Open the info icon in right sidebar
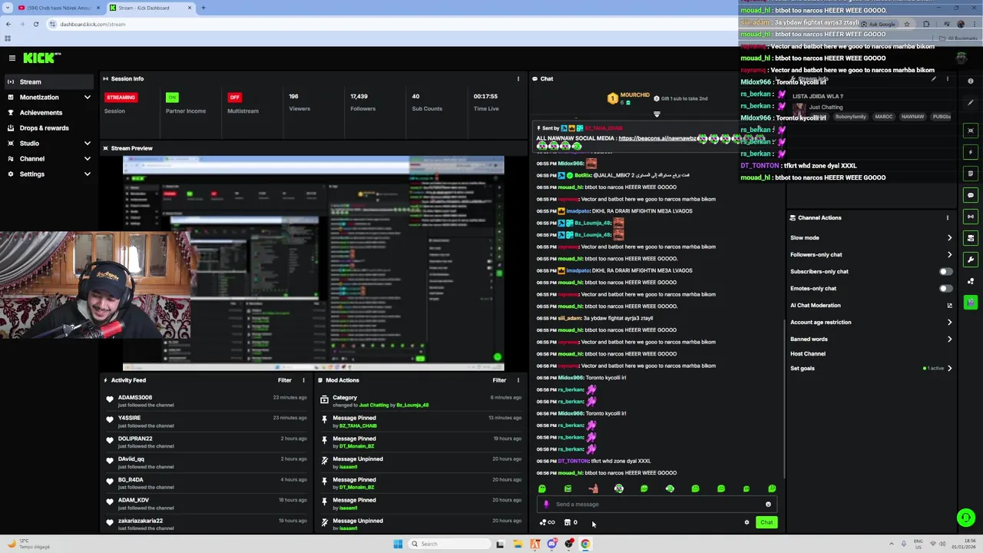 tap(971, 81)
